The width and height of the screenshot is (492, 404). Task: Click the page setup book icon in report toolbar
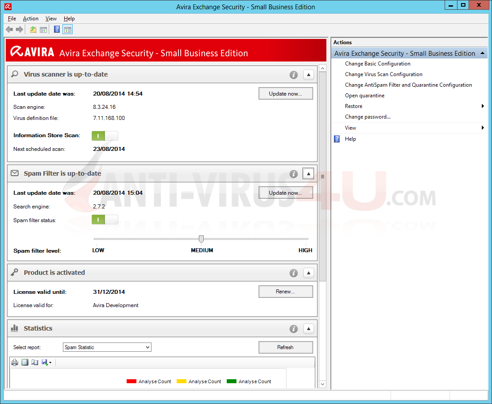coord(35,362)
